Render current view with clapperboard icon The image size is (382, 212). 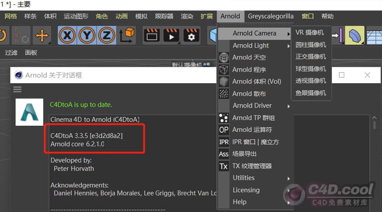pyautogui.click(x=152, y=36)
